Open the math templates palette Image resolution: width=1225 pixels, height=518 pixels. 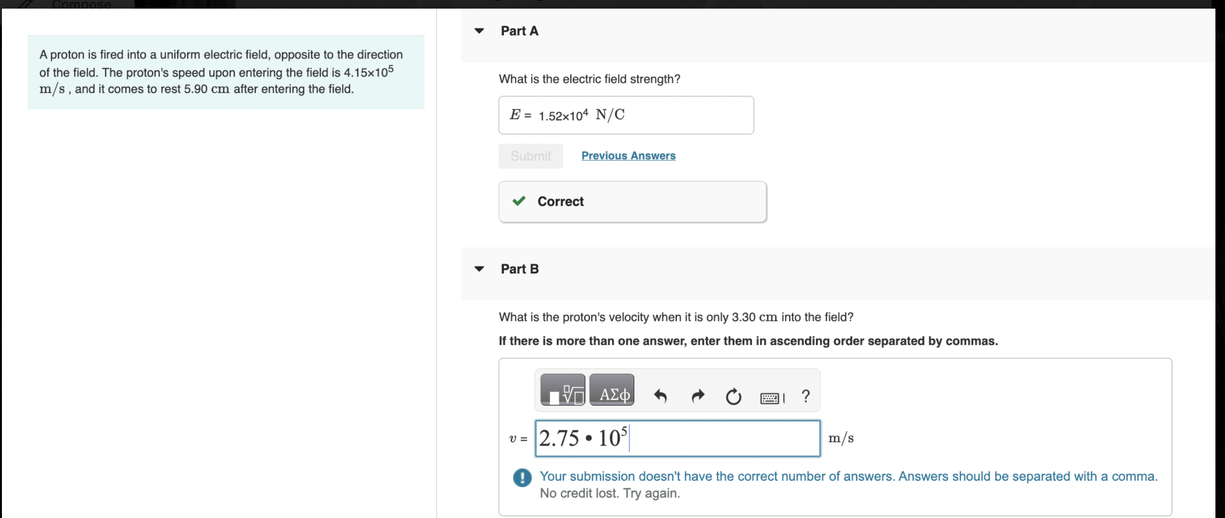562,390
